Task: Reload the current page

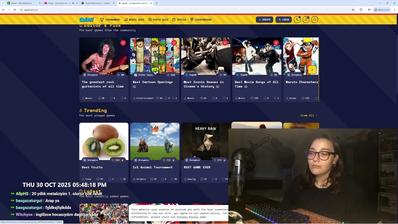Action: coord(14,10)
